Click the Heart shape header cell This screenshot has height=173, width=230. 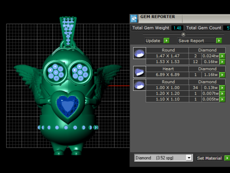click(x=168, y=69)
